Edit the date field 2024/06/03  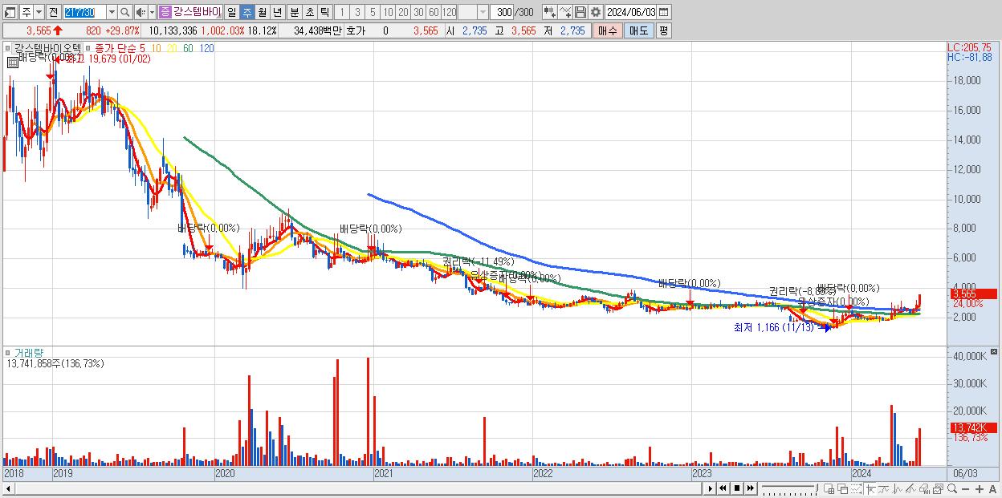pyautogui.click(x=631, y=12)
